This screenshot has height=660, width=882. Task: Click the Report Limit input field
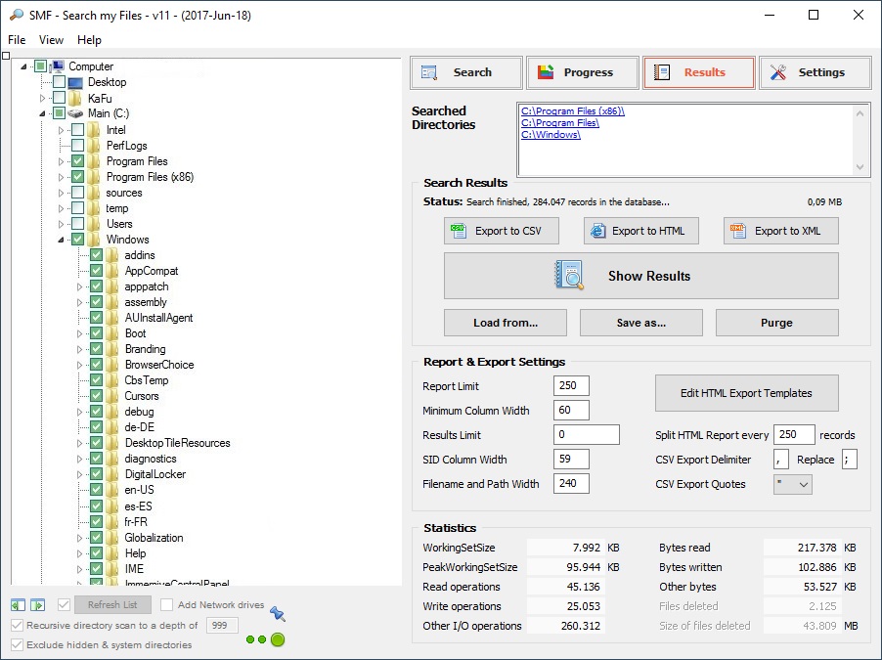click(x=571, y=386)
